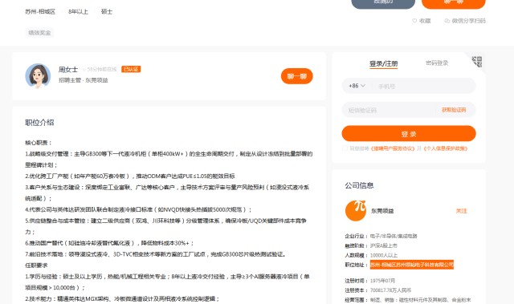The width and height of the screenshot is (514, 304).
Task: Select the 密码登录 tab
Action: click(x=437, y=63)
